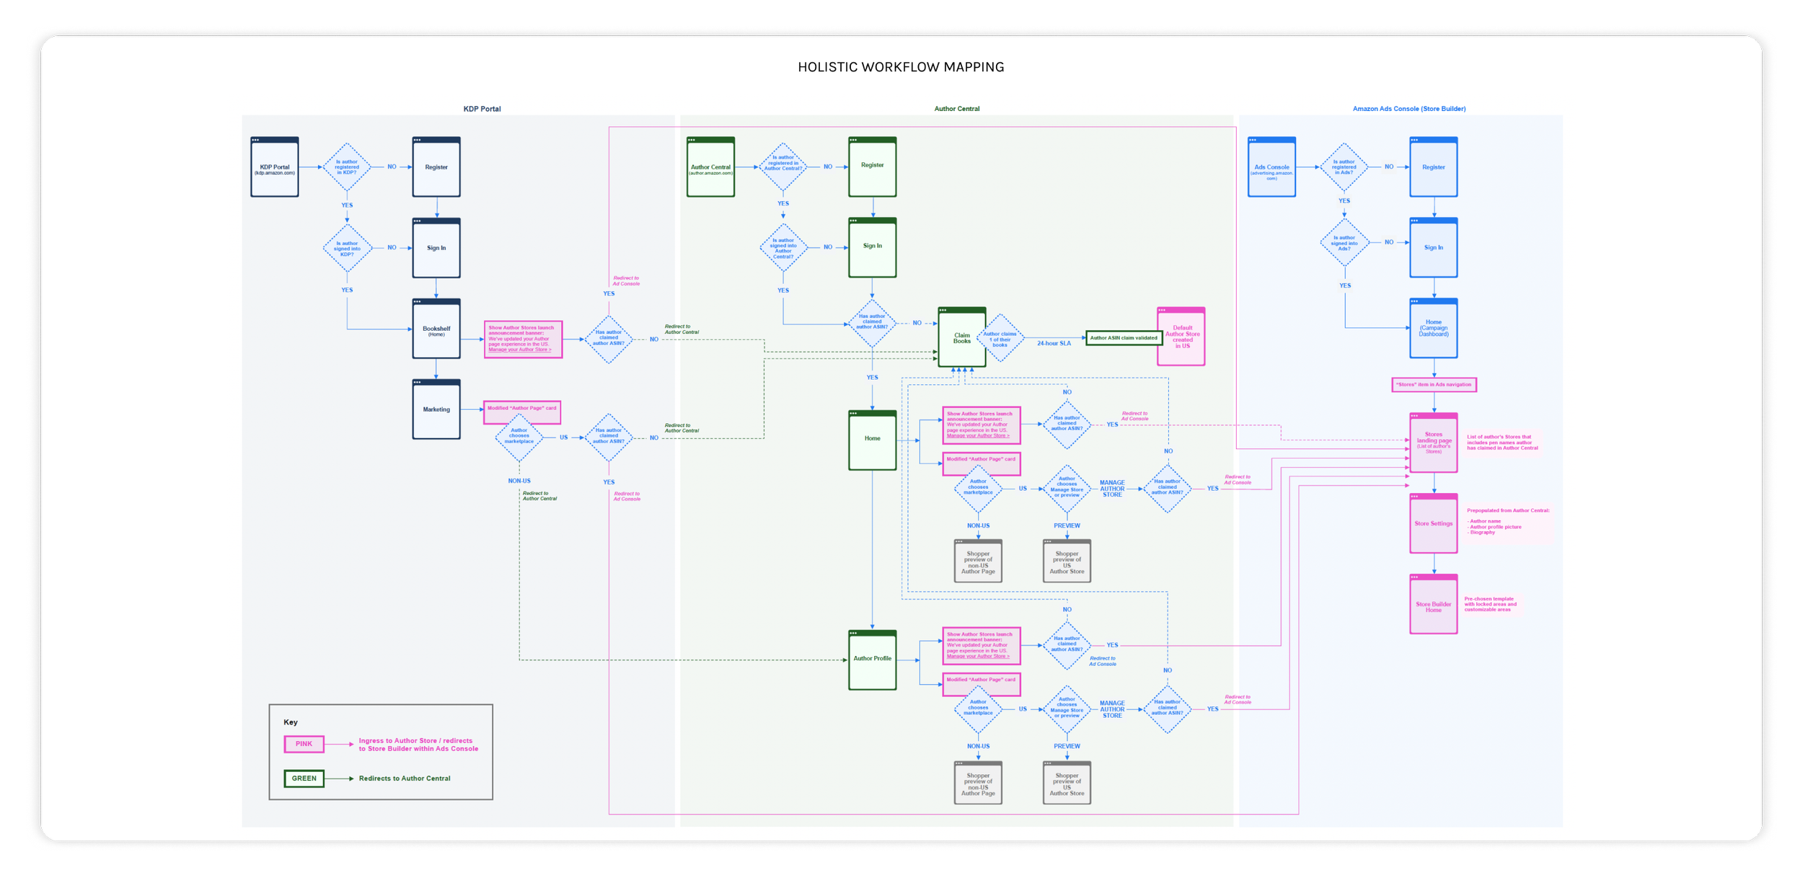The image size is (1803, 883).
Task: Select the Store Builder Home node
Action: pyautogui.click(x=1433, y=605)
